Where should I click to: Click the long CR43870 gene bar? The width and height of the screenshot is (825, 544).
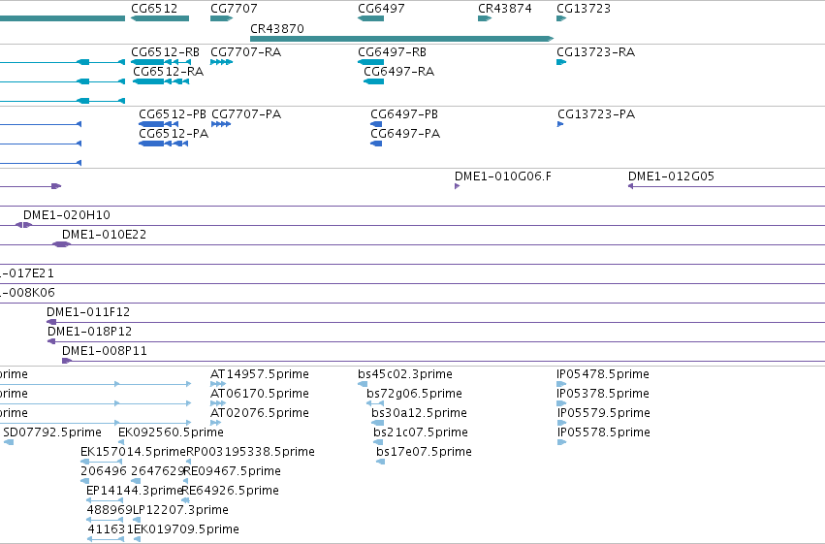(402, 39)
